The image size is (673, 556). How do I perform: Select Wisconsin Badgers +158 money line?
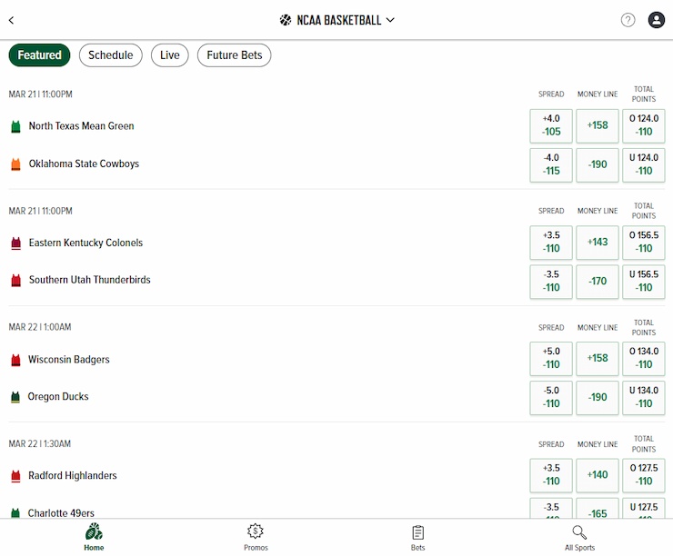pos(598,358)
